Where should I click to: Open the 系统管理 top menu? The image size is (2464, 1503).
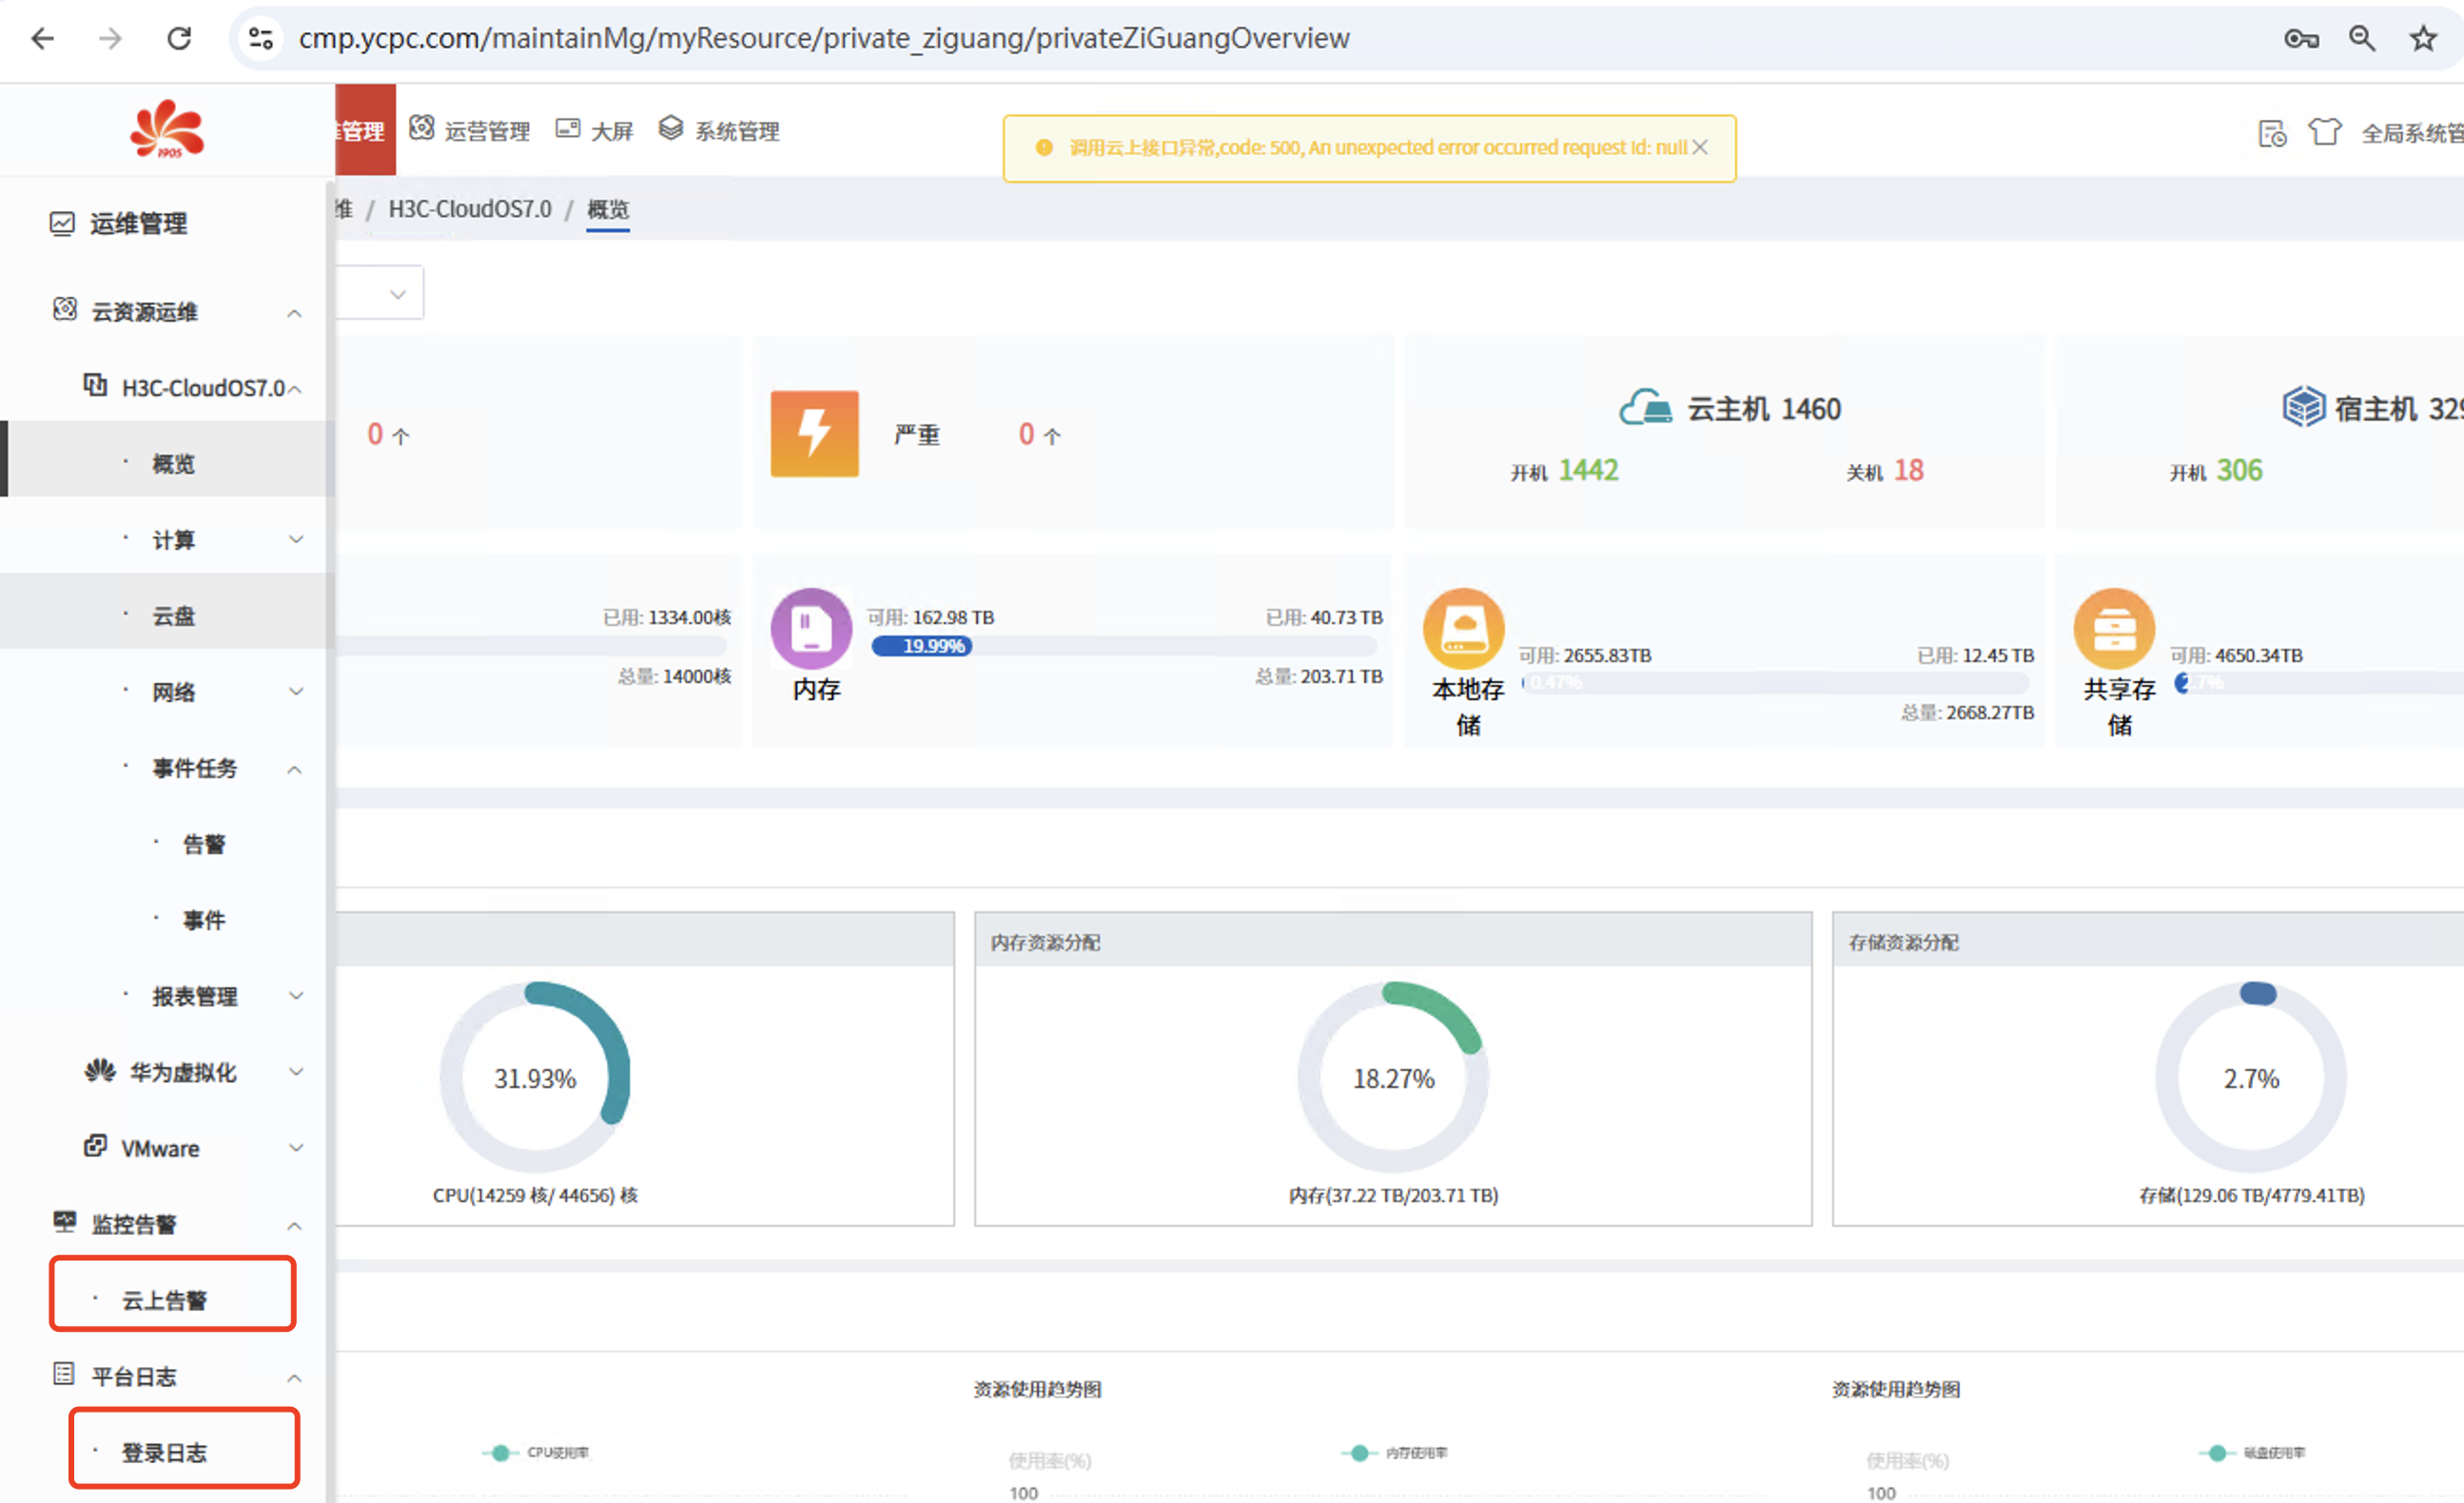pyautogui.click(x=737, y=131)
